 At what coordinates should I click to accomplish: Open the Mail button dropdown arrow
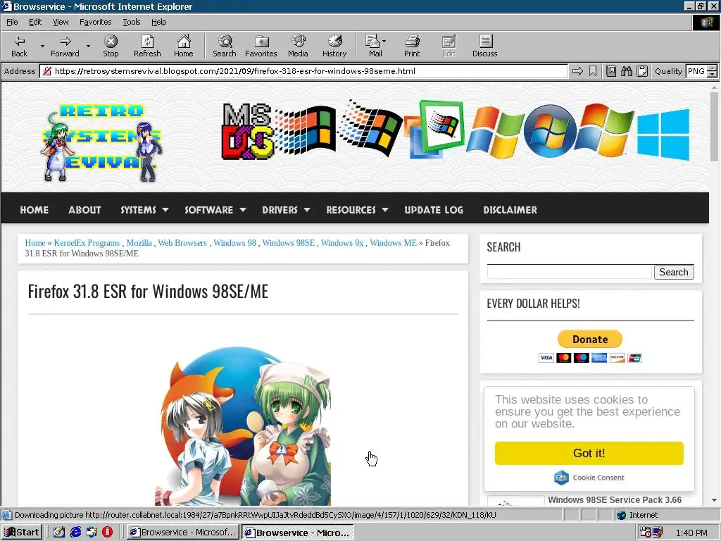click(x=384, y=41)
